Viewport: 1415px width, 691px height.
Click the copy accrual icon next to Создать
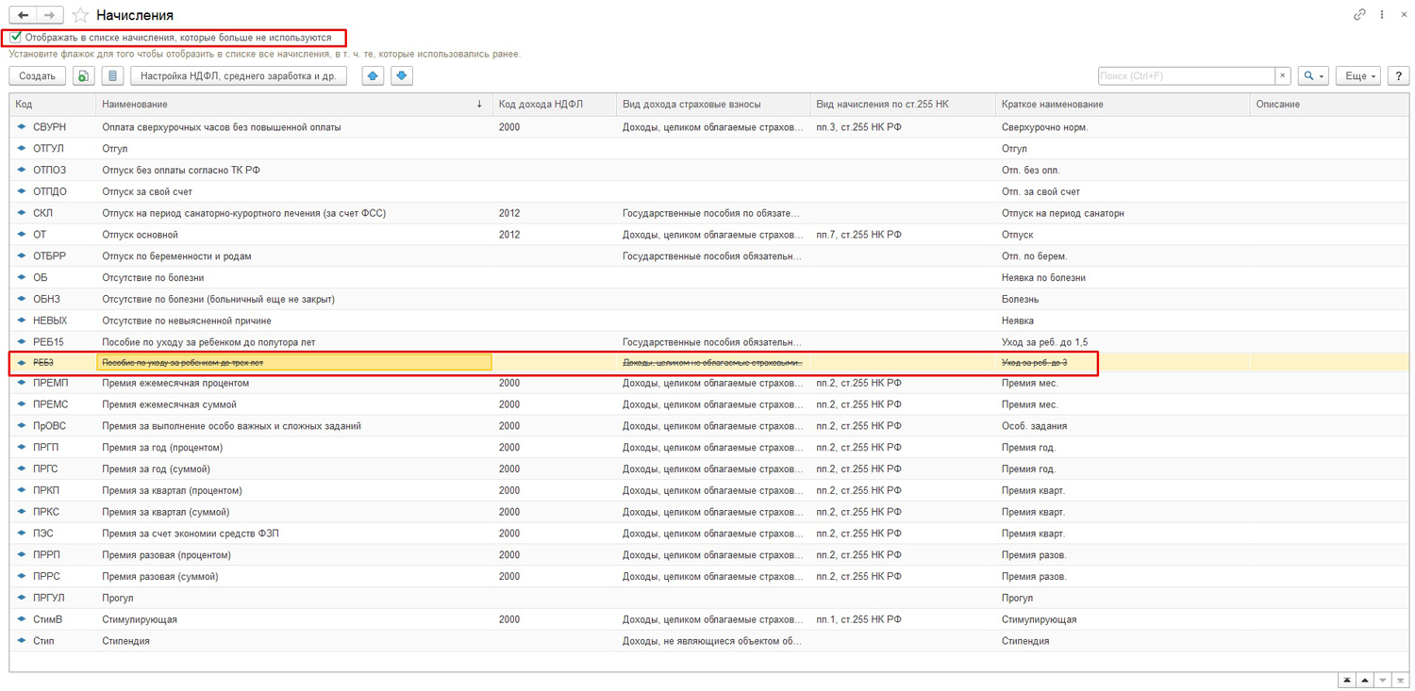(x=83, y=76)
